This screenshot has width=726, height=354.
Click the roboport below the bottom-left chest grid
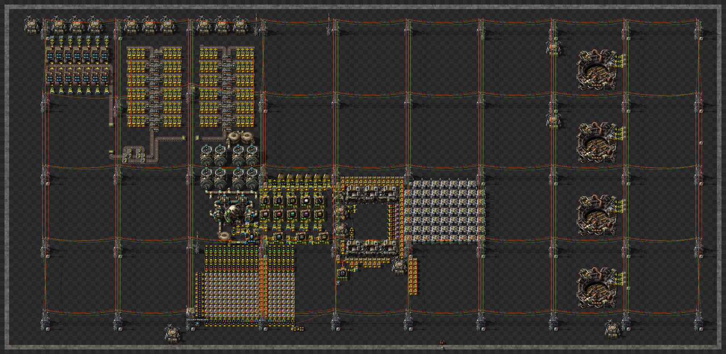click(x=172, y=334)
